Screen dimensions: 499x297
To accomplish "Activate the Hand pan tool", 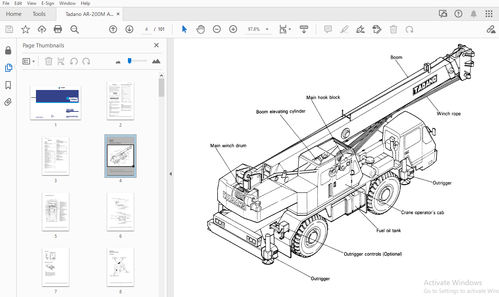I will (201, 29).
